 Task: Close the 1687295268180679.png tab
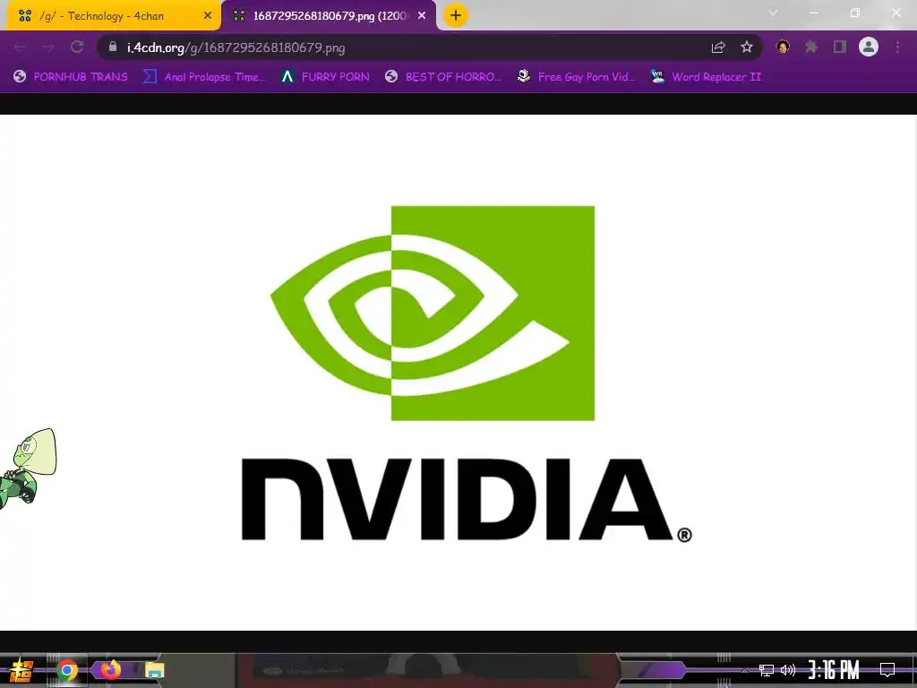click(x=422, y=16)
